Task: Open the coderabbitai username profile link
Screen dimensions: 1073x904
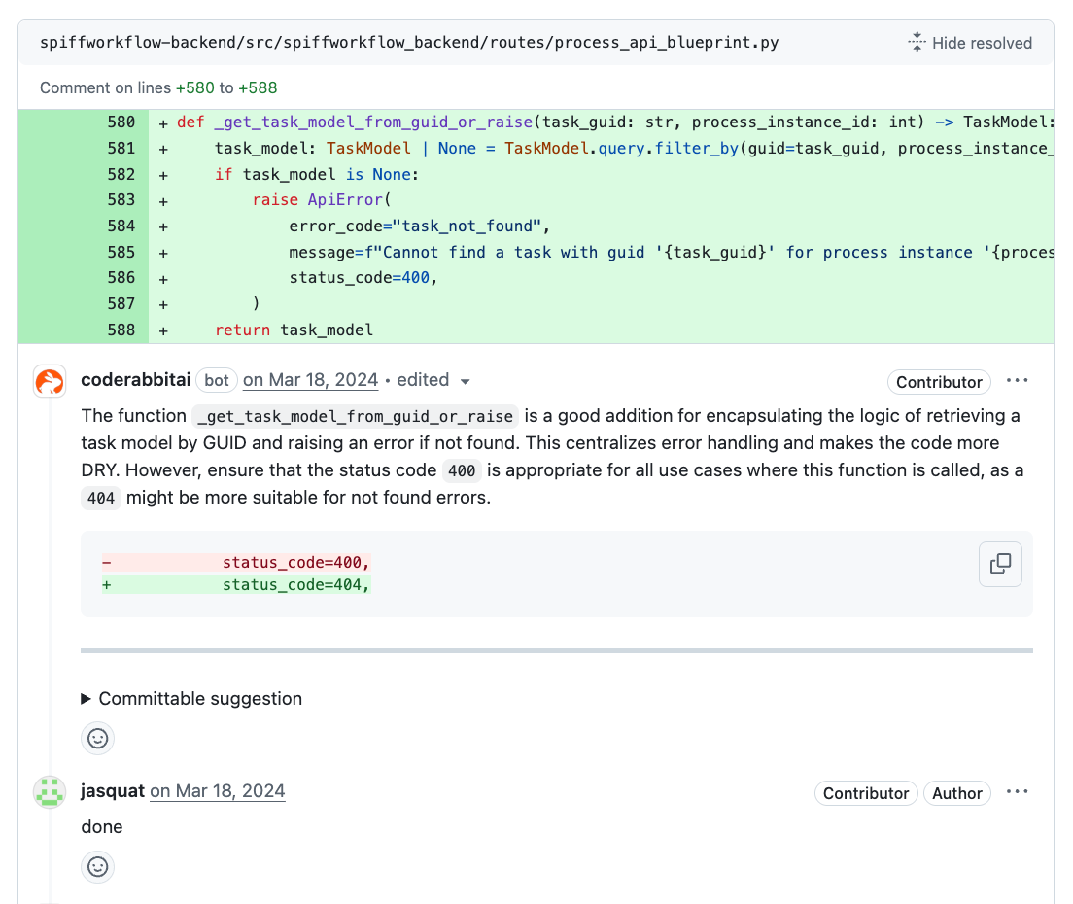Action: pos(135,380)
